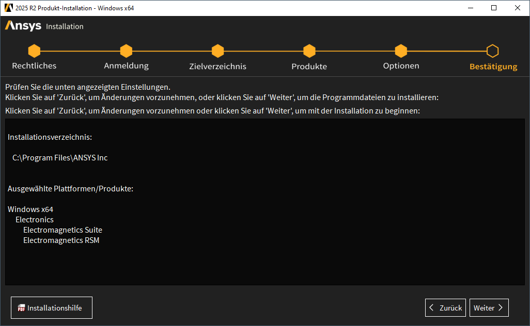530x326 pixels.
Task: Continue with the Weiter button
Action: coord(489,308)
